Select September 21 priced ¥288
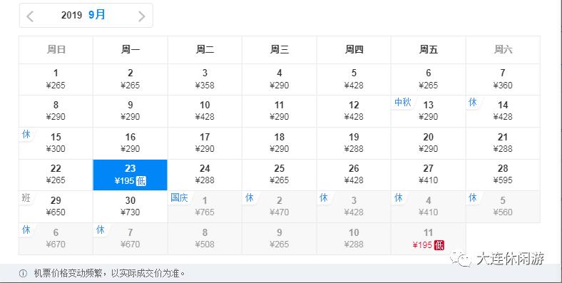Image resolution: width=562 pixels, height=283 pixels. [x=503, y=143]
